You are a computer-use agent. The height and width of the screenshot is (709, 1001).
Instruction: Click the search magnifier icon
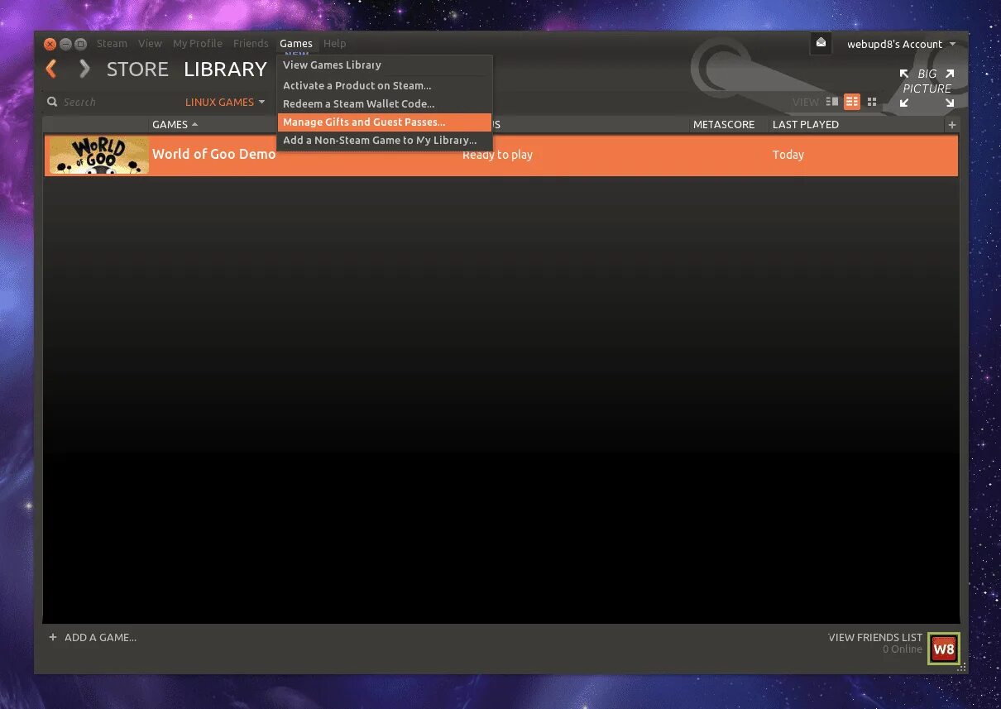[52, 102]
